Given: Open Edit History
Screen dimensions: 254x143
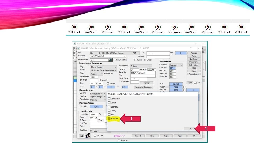Looking at the screenshot, I should pos(194,65).
